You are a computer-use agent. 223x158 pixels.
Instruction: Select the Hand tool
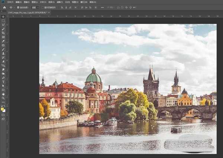pyautogui.click(x=3, y=94)
